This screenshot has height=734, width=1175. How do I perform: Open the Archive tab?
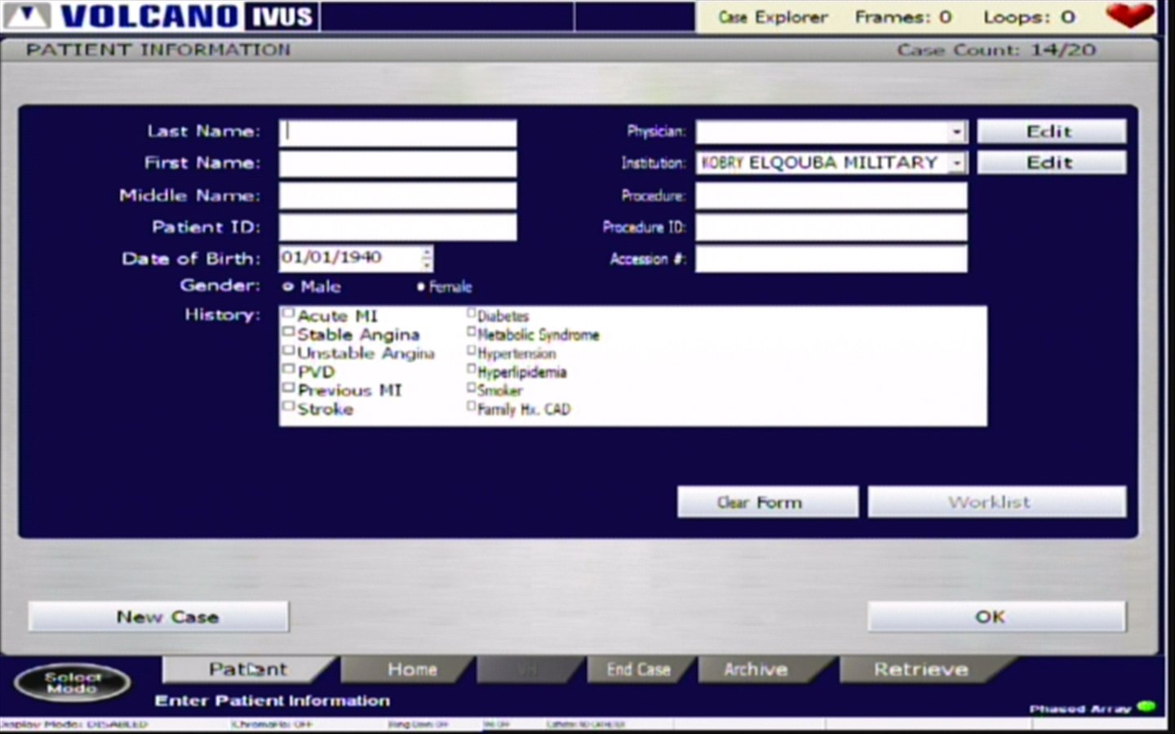coord(756,670)
